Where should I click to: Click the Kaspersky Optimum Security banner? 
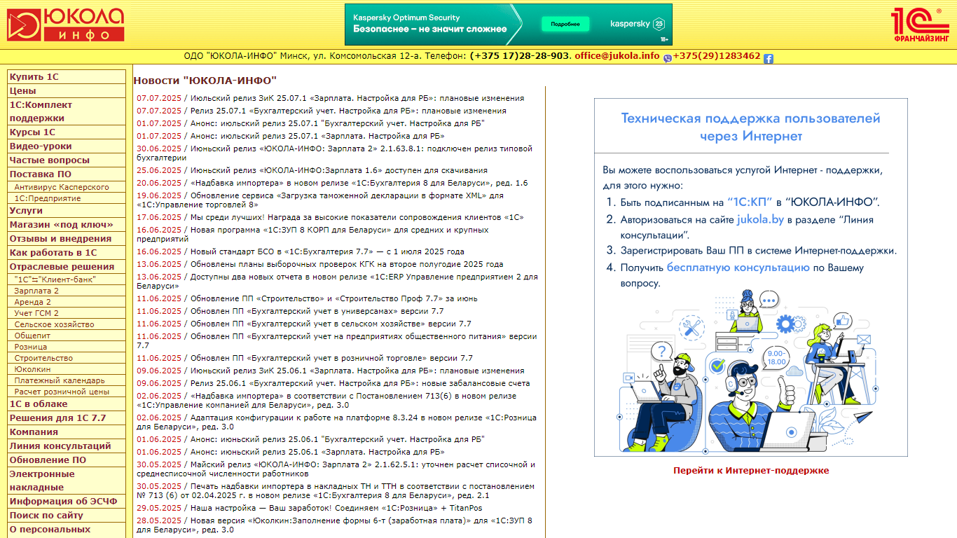tap(508, 25)
